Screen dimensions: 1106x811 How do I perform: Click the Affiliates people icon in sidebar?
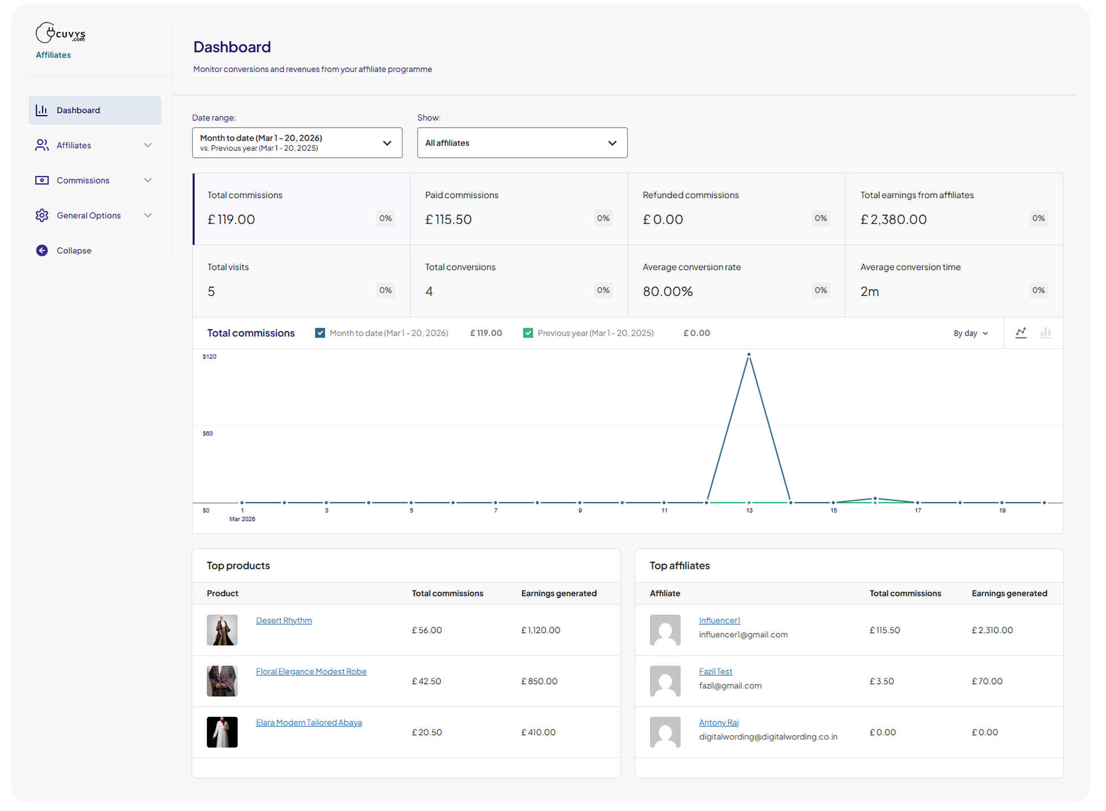(x=41, y=145)
